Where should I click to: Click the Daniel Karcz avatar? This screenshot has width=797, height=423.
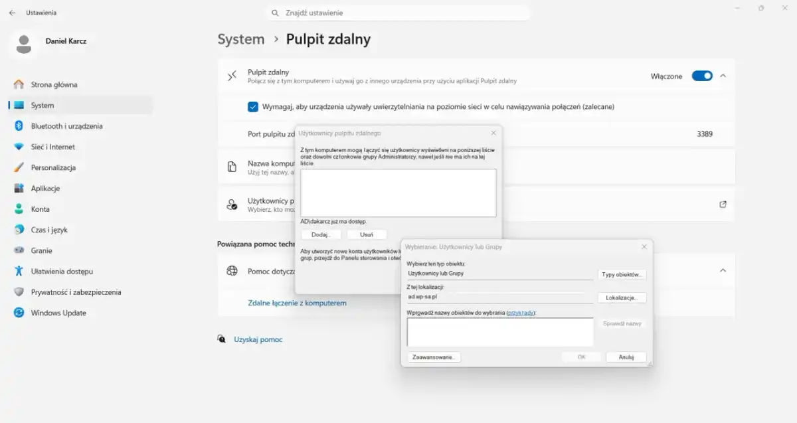[x=24, y=43]
